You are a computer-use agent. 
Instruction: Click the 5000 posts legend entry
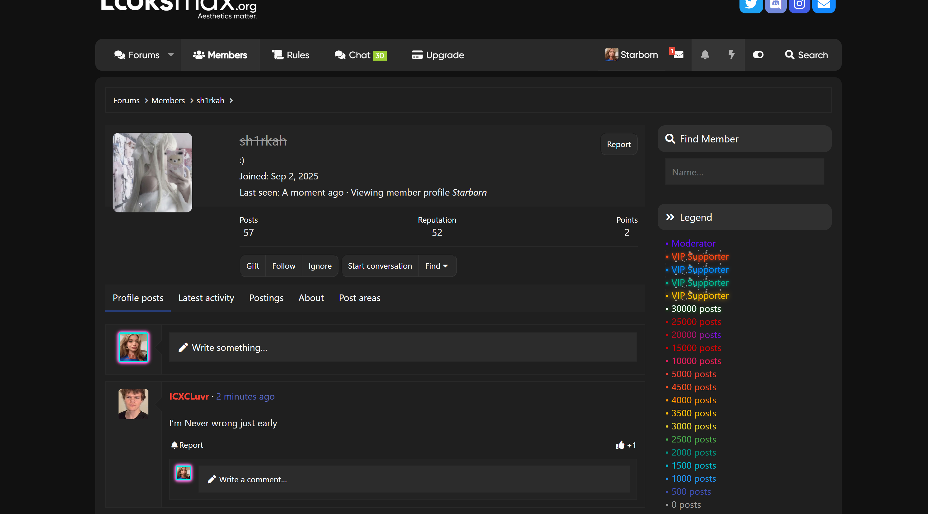pyautogui.click(x=693, y=374)
